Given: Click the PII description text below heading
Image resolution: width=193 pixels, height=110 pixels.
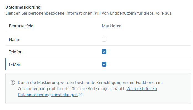Looking at the screenshot, I should pyautogui.click(x=89, y=13).
